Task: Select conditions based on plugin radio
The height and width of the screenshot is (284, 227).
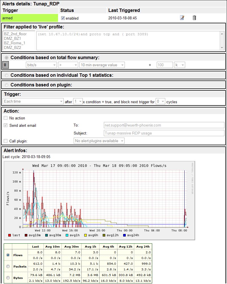Action: 7,85
